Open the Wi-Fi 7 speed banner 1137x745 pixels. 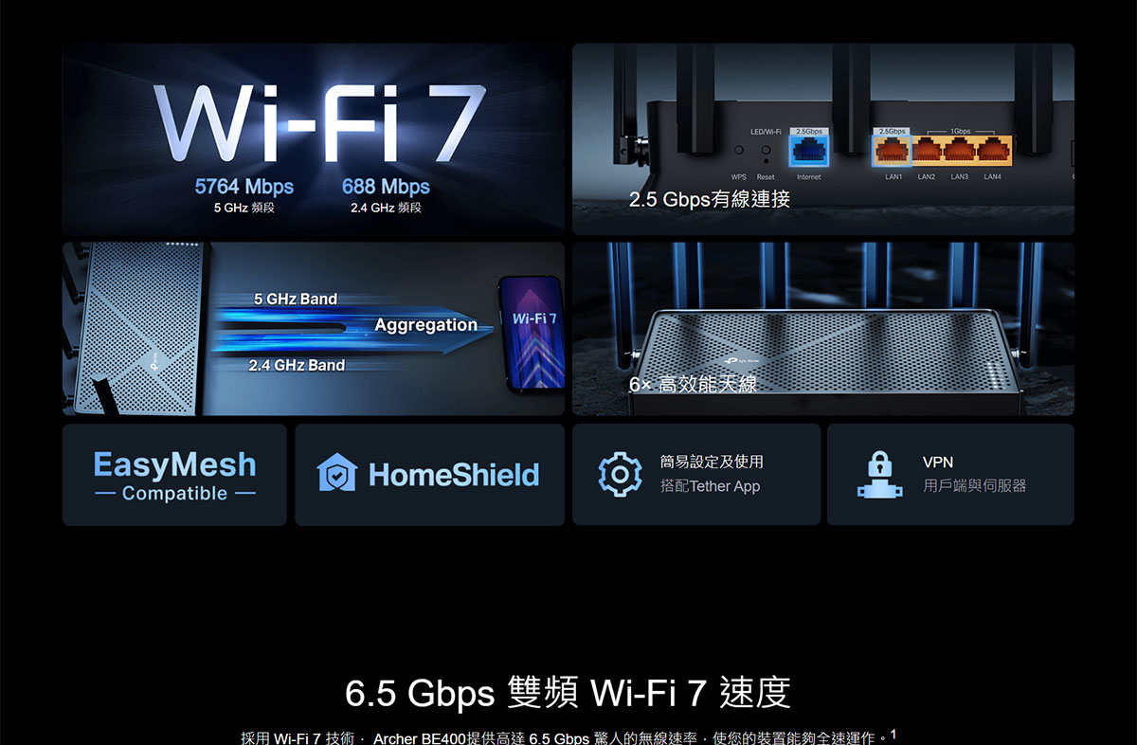pyautogui.click(x=314, y=138)
